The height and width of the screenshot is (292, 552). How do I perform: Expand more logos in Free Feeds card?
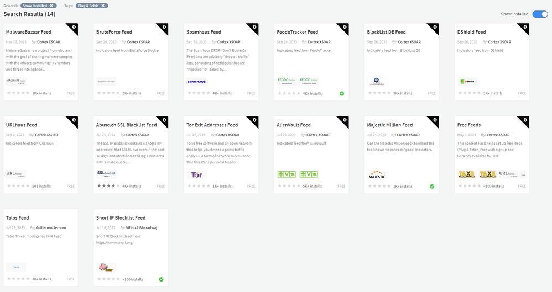523,174
